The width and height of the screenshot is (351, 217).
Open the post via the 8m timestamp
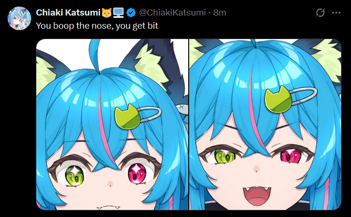(219, 13)
